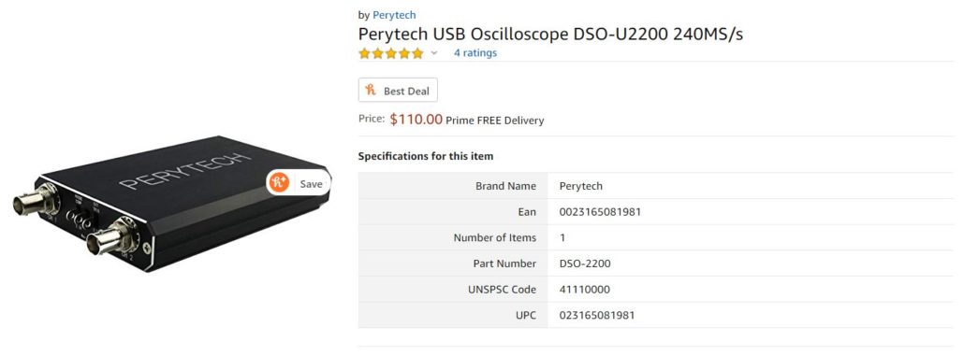Click the Specifications for this item heading

click(426, 156)
